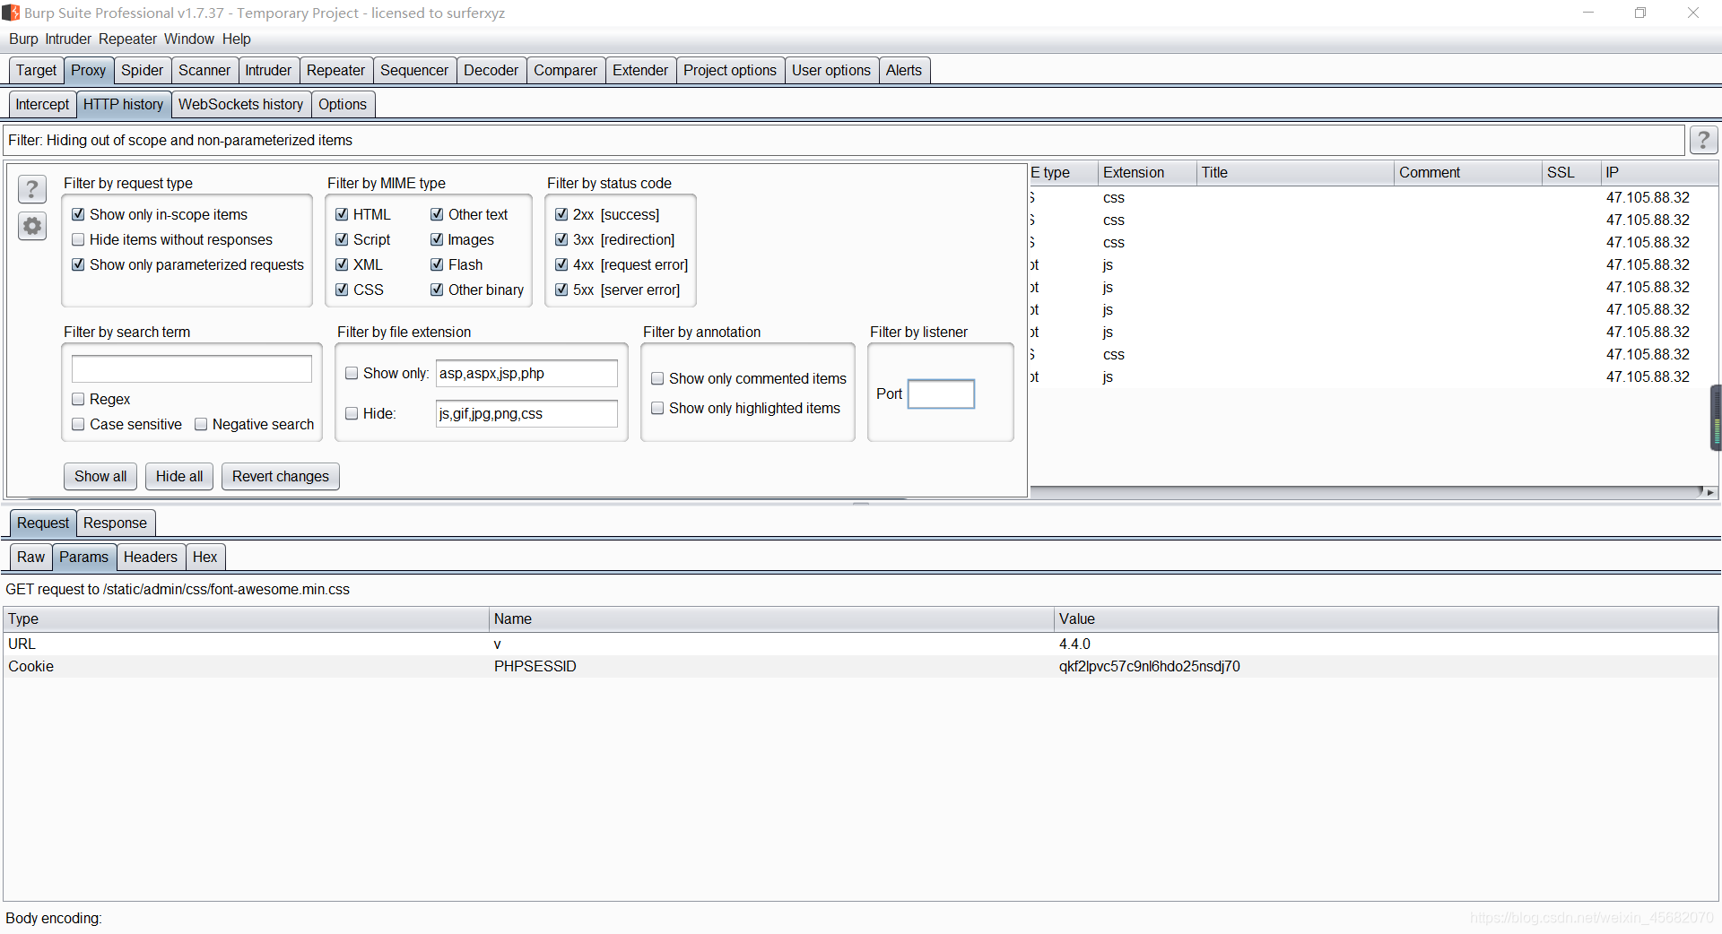Image resolution: width=1722 pixels, height=934 pixels.
Task: Switch to the Raw view tab
Action: coord(30,557)
